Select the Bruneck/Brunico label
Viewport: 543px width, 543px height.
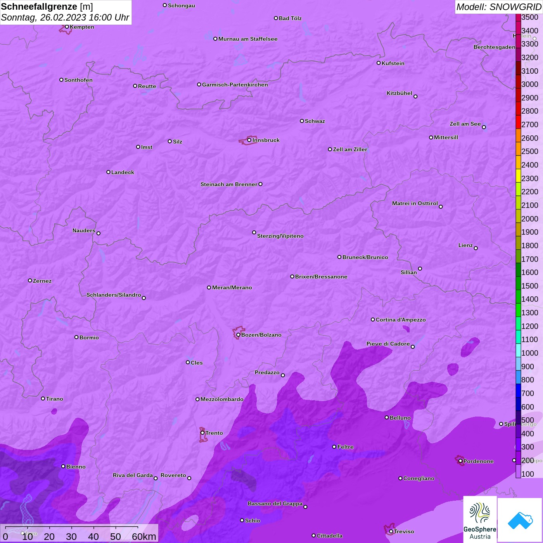click(x=365, y=257)
